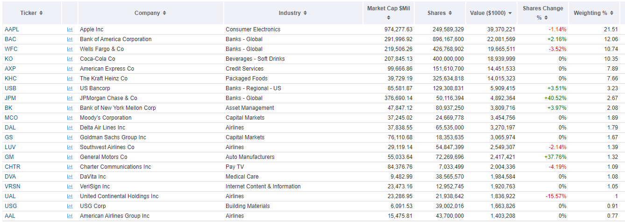Open chart icon for JPMorgan Chase & Co
Image resolution: width=625 pixels, height=222 pixels.
pos(70,98)
